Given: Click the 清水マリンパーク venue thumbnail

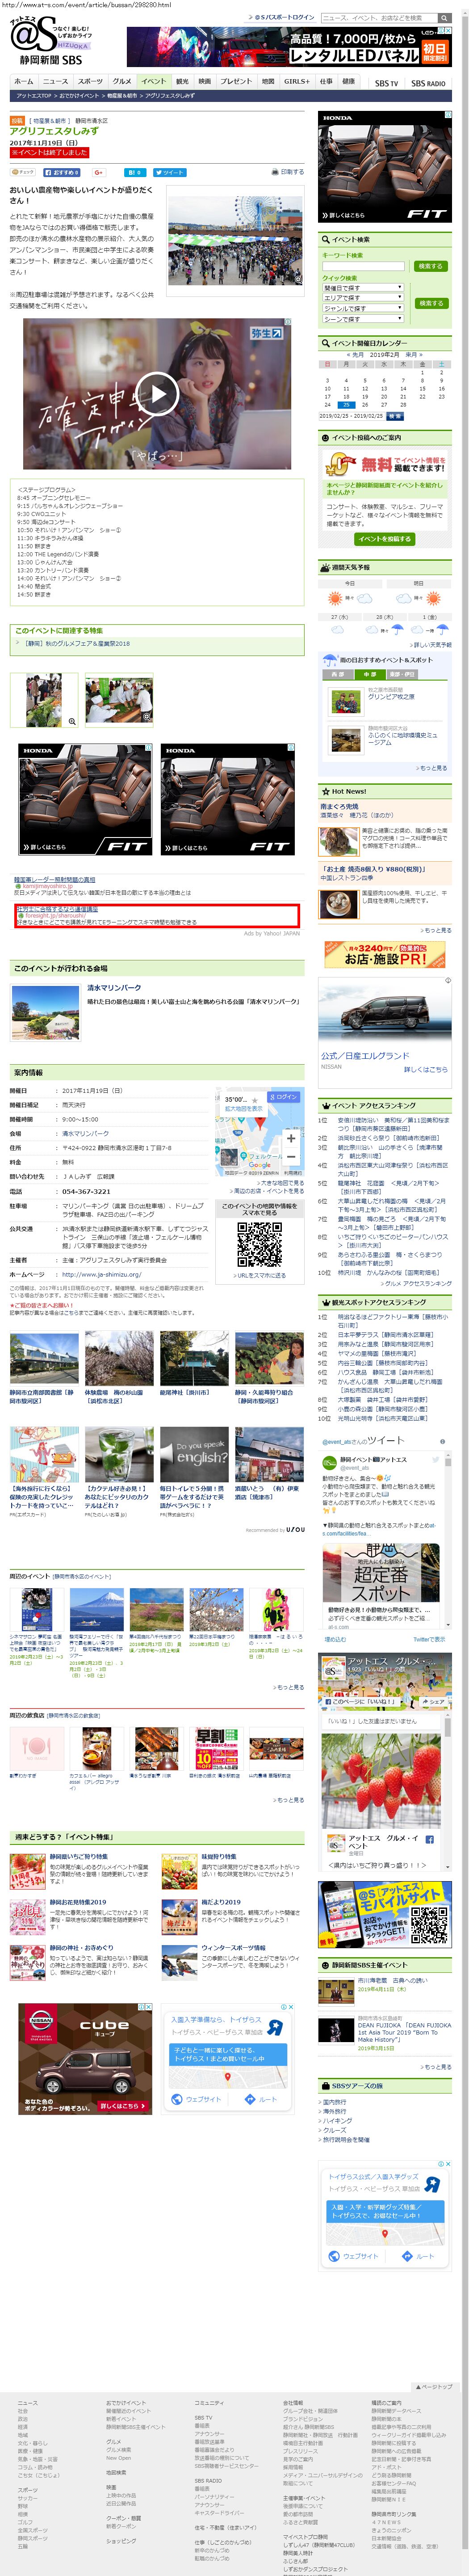Looking at the screenshot, I should click(45, 1012).
